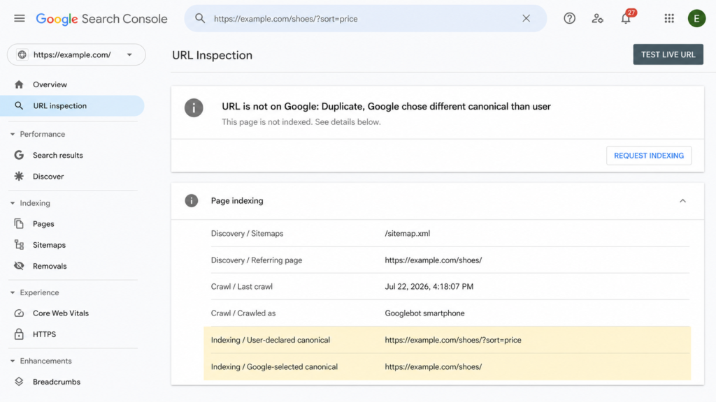716x402 pixels.
Task: Click the Search results G icon
Action: [x=19, y=155]
